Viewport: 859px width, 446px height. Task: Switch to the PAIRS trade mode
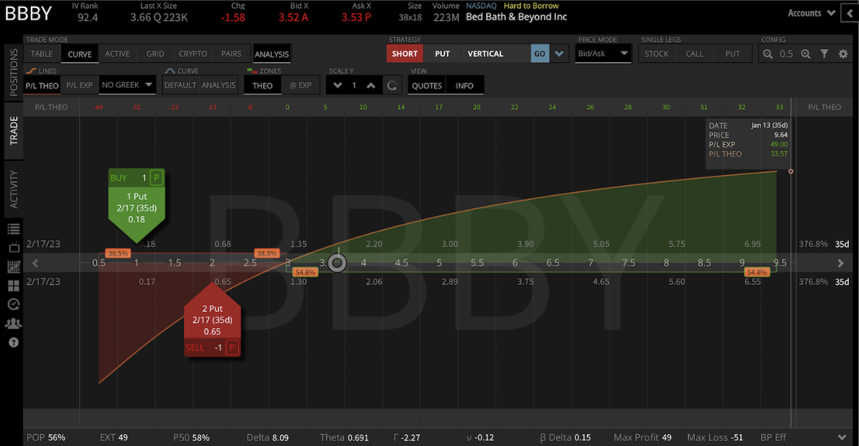[231, 53]
